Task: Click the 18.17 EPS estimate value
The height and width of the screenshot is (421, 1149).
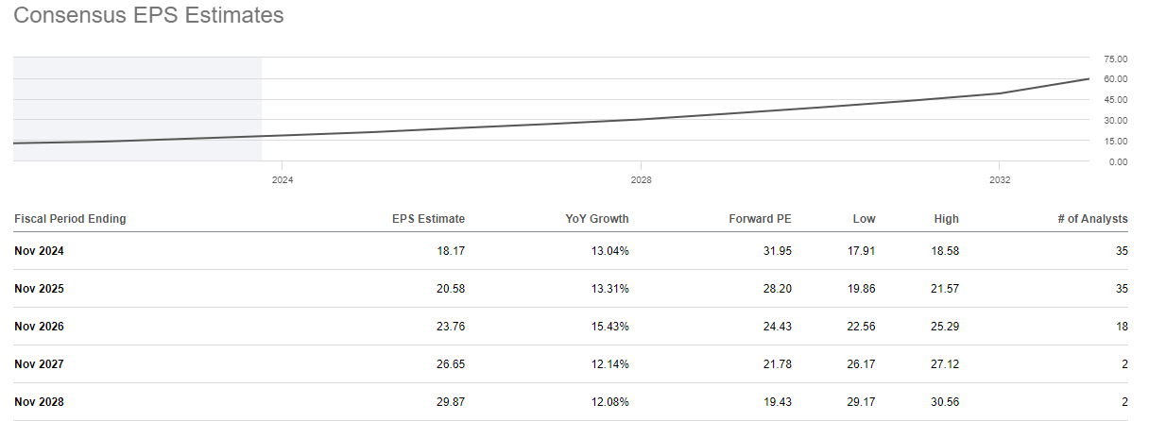Action: click(x=450, y=251)
